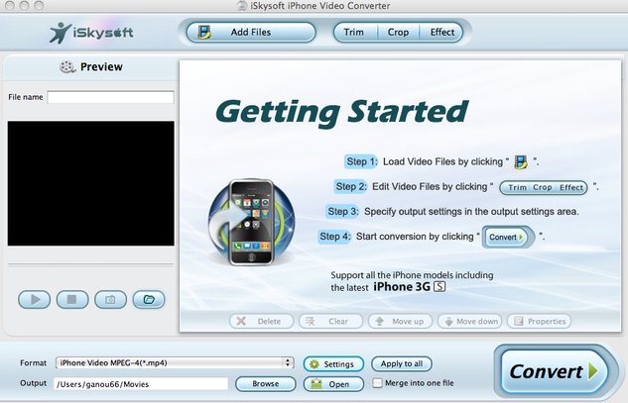Click the preview playback progress slider
This screenshot has width=628, height=403.
90,265
